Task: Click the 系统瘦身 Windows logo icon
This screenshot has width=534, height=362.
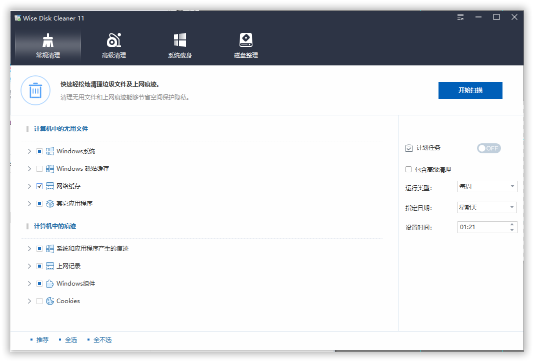Action: click(180, 40)
